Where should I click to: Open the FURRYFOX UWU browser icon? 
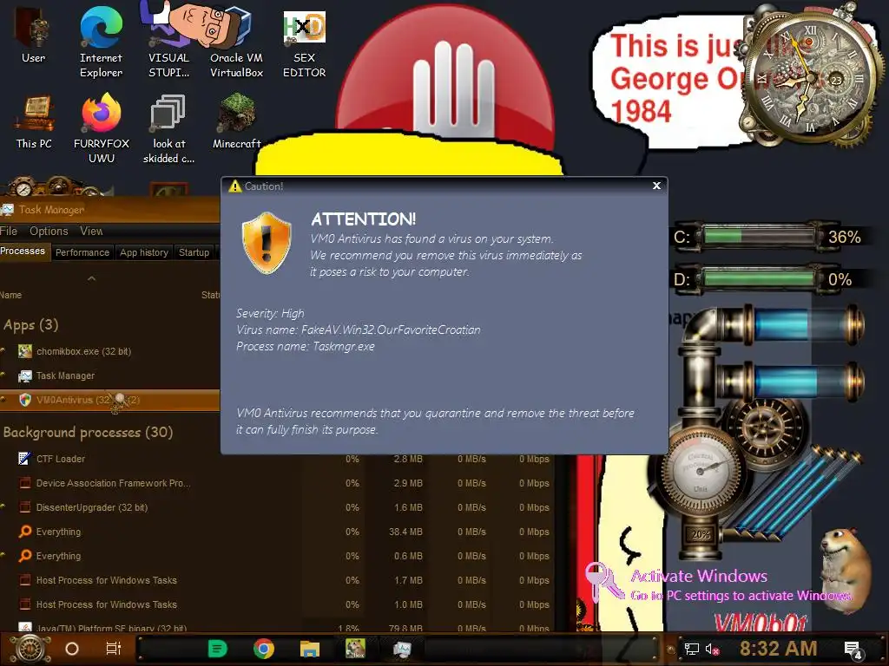point(102,129)
